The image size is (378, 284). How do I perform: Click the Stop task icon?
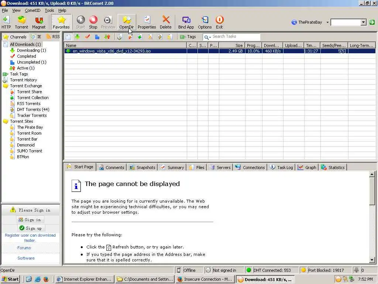pos(93,22)
